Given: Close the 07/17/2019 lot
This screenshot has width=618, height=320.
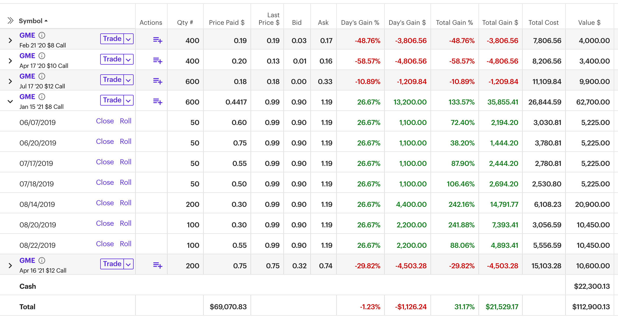Looking at the screenshot, I should (x=105, y=162).
